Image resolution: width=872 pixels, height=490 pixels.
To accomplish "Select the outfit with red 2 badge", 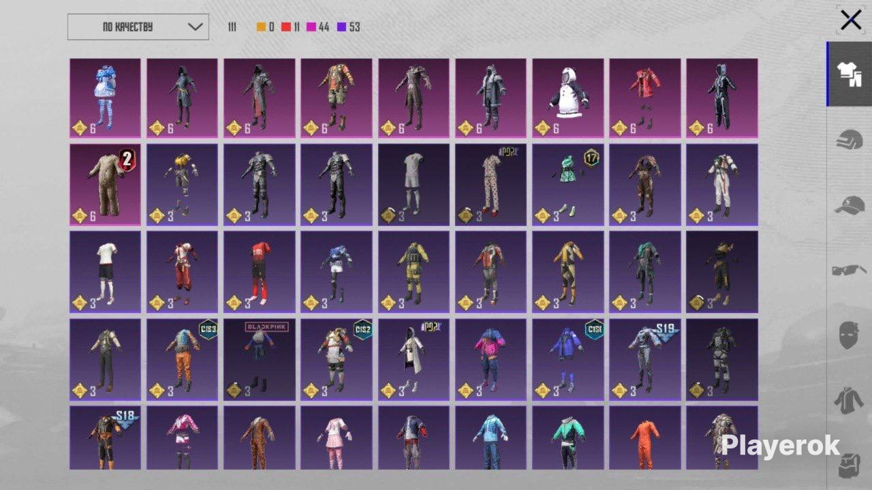I will pyautogui.click(x=105, y=184).
